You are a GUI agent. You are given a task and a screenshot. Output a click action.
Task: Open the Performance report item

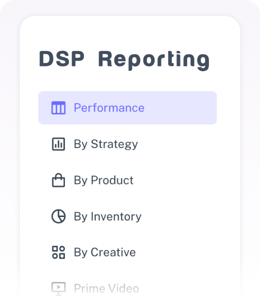tap(128, 108)
